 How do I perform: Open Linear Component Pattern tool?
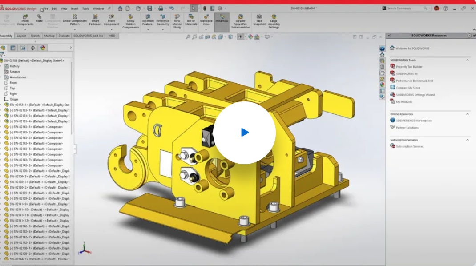pos(75,20)
